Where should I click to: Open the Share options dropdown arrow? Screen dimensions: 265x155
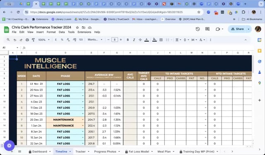click(x=248, y=29)
